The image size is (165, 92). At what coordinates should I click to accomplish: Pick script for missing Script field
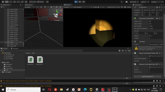point(162,44)
